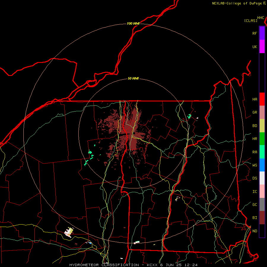Click the "100 NMI" range ring label
Viewport: 267px width, 267px height.
[133, 23]
